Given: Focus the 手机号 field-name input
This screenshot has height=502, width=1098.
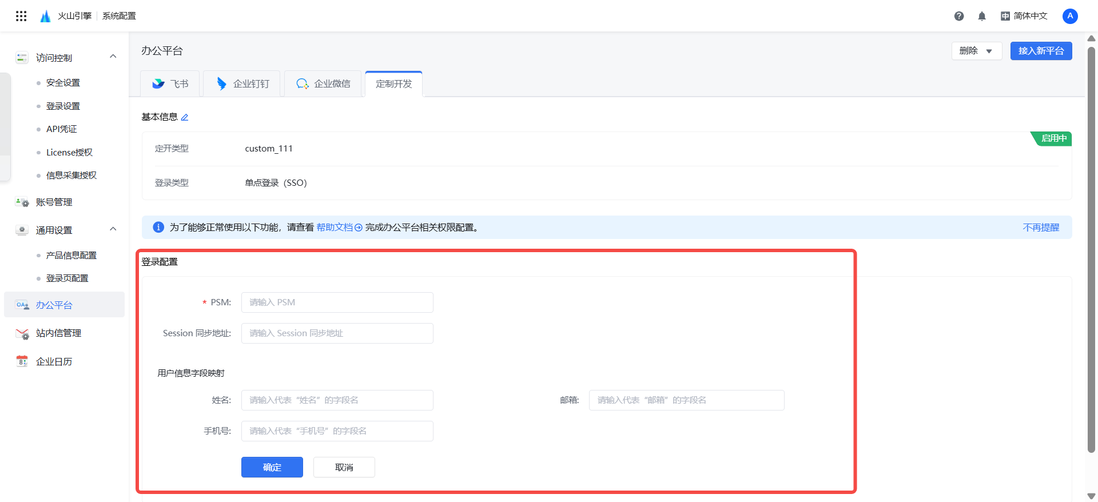Looking at the screenshot, I should click(x=337, y=431).
